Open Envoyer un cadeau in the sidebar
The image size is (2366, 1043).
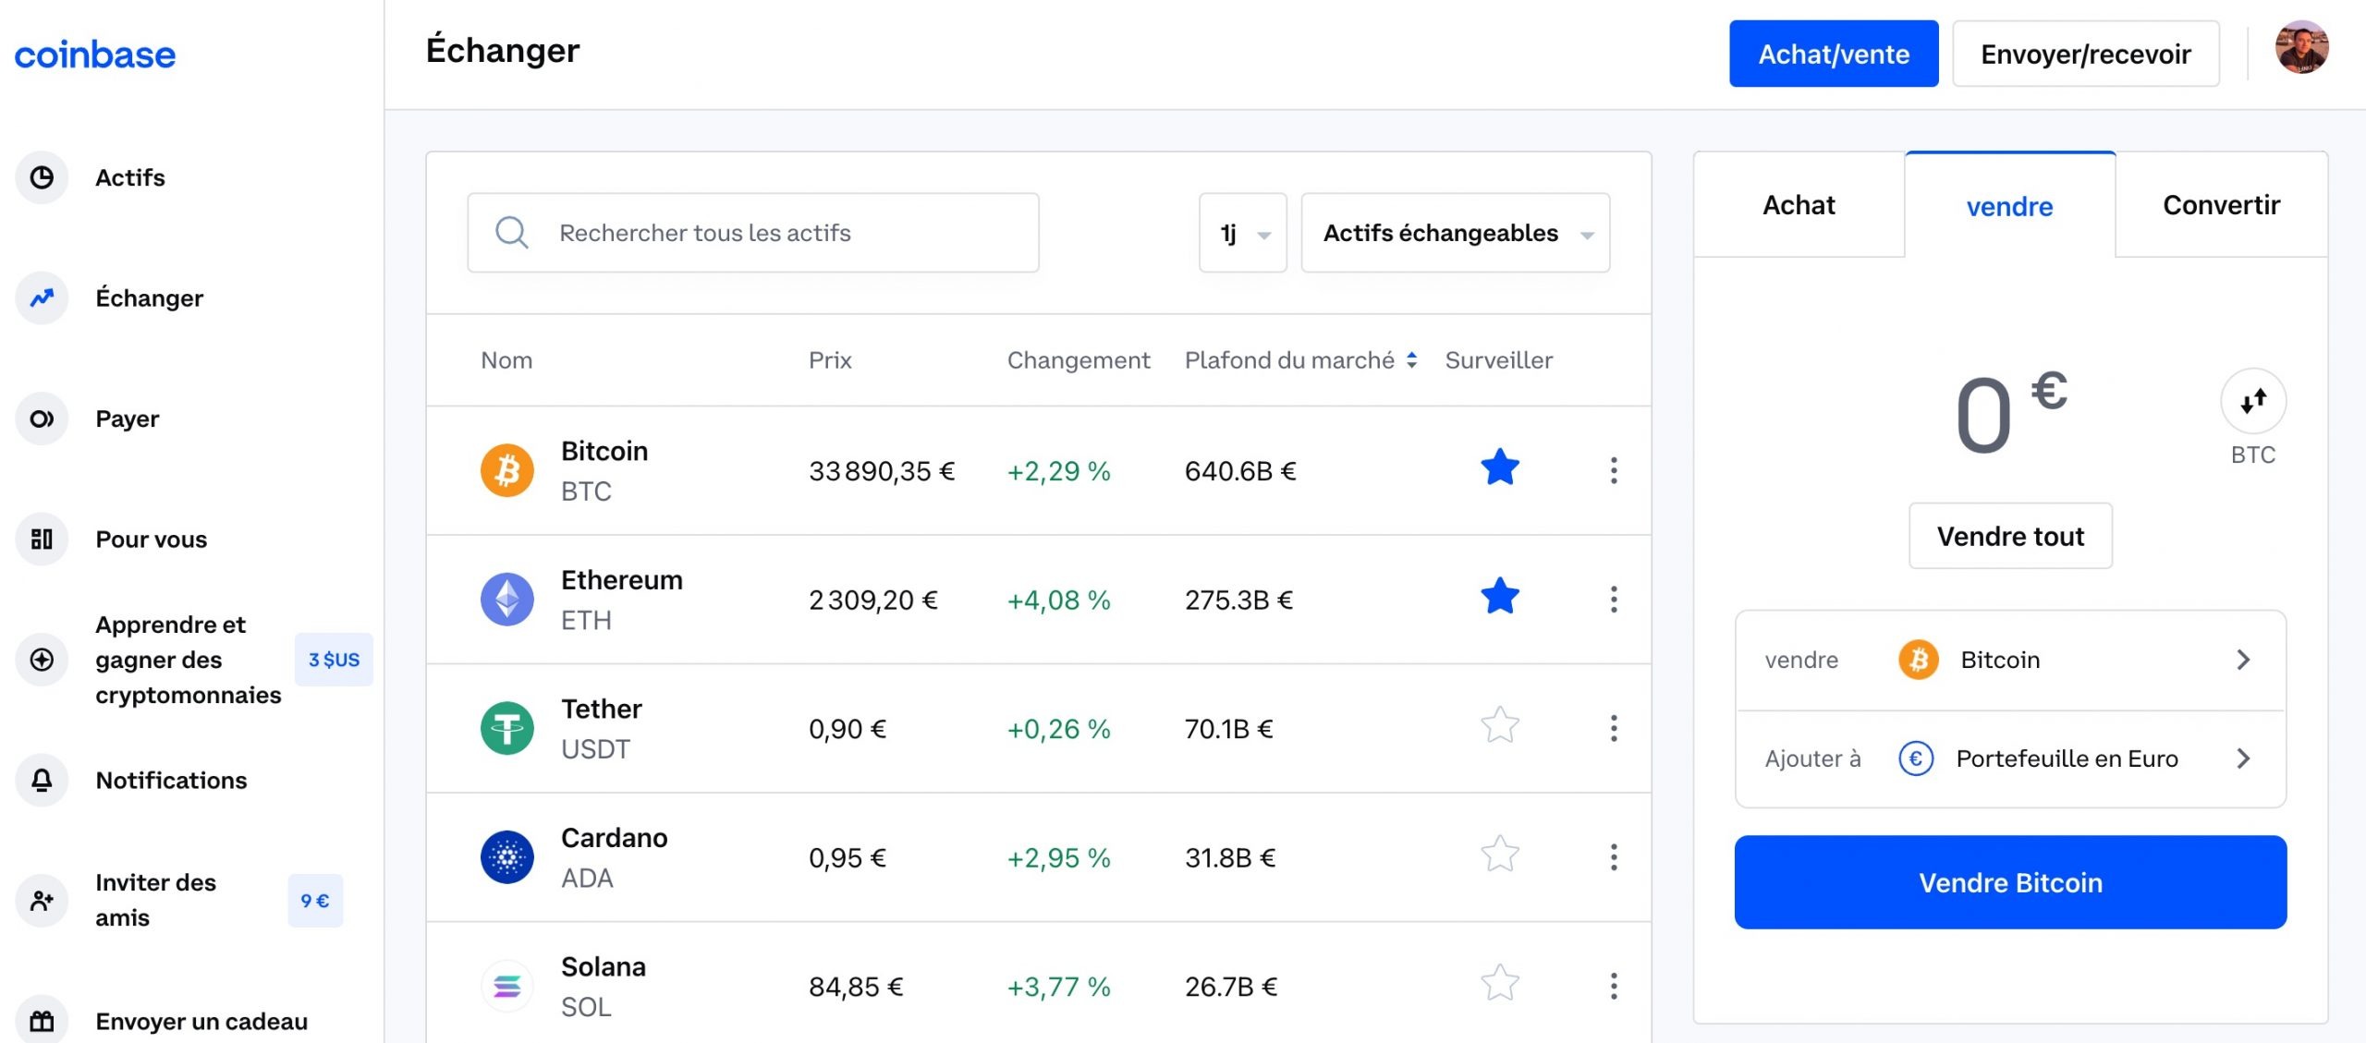201,1021
